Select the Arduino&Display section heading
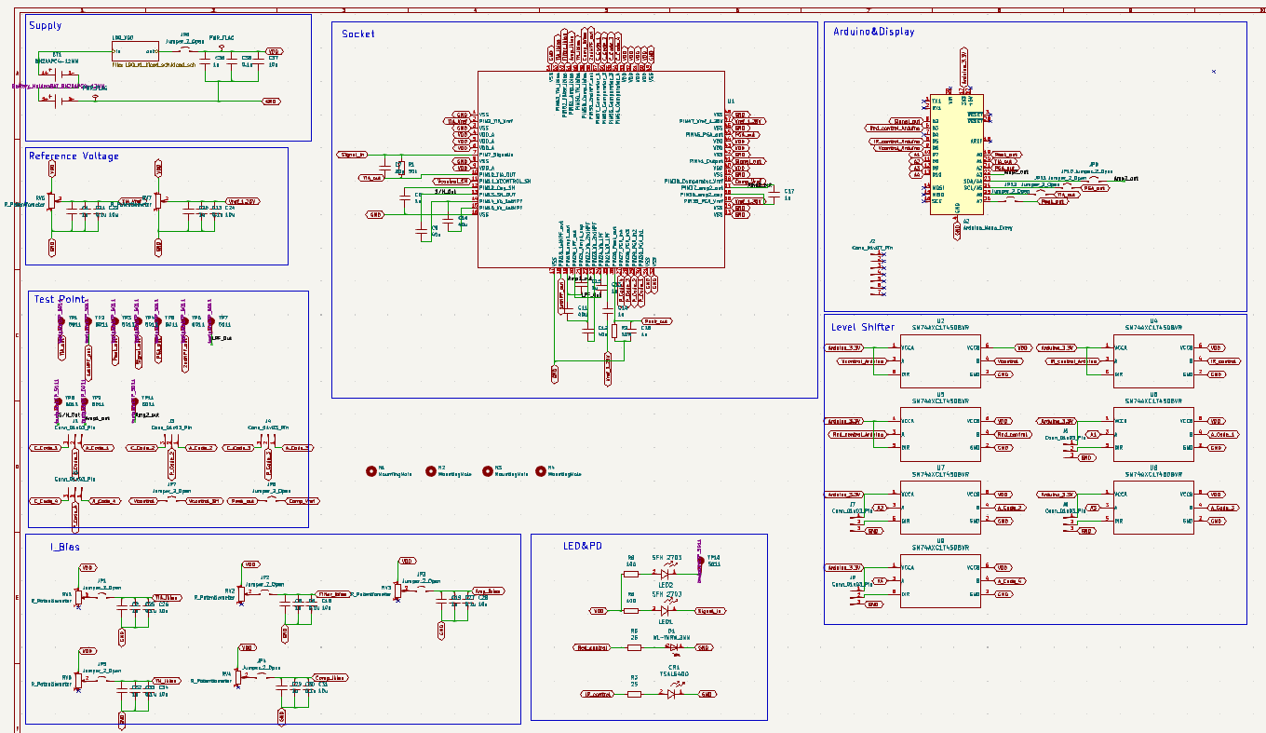 [872, 32]
